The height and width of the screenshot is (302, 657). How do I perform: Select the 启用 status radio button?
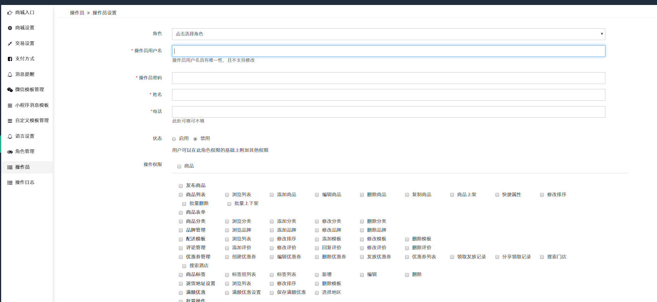pos(174,139)
